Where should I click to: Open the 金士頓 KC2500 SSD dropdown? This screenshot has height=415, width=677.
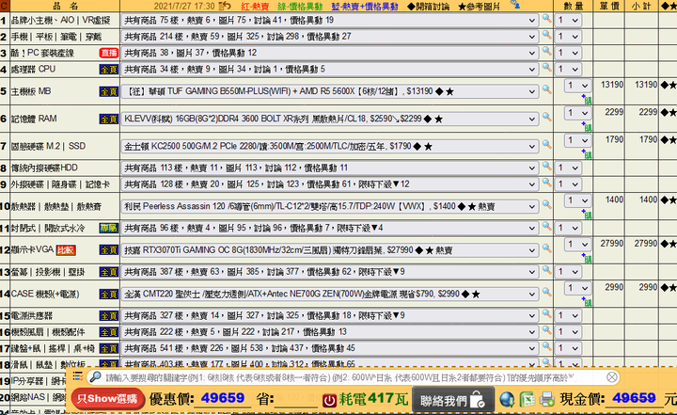pos(330,147)
